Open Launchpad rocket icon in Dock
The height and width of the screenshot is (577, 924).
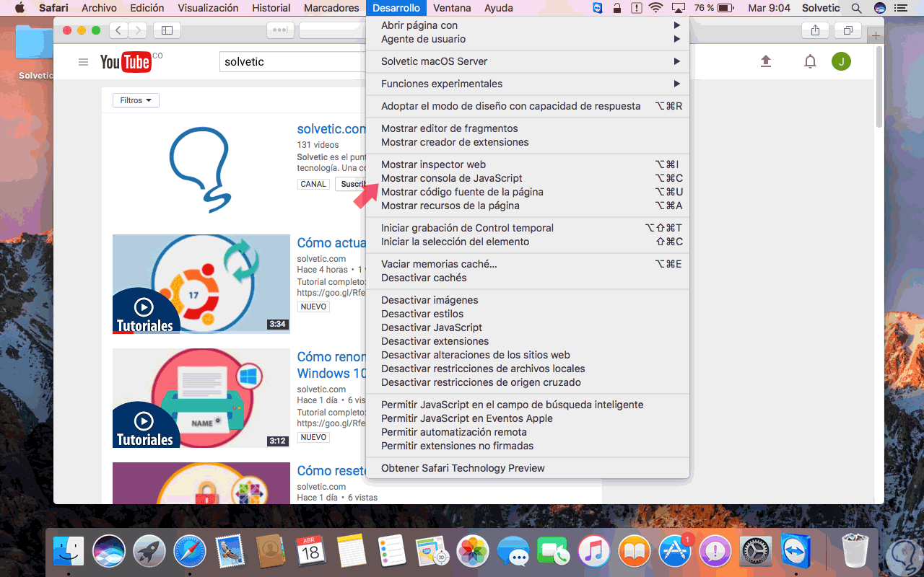[149, 552]
